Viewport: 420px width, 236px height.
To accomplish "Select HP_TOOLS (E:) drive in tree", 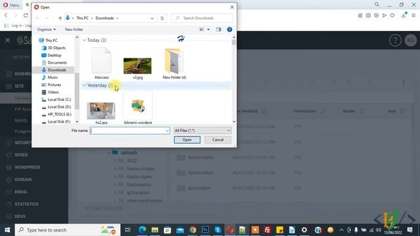I will pyautogui.click(x=56, y=114).
